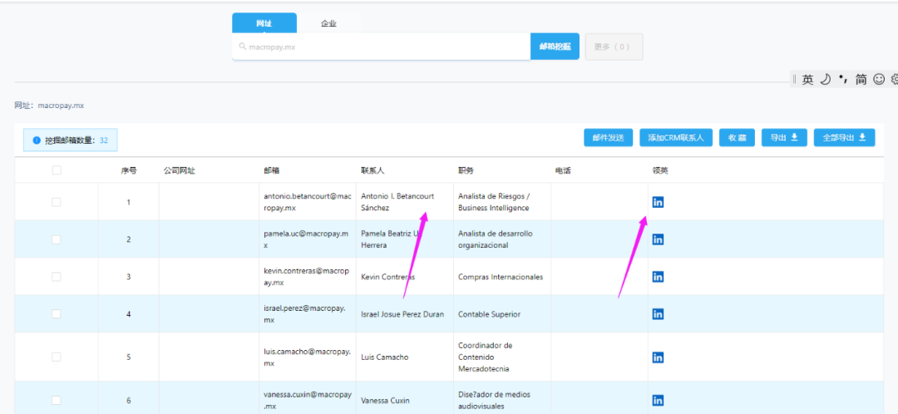Open Vanessa Cuxin's LinkedIn icon
The width and height of the screenshot is (898, 414).
coord(658,400)
